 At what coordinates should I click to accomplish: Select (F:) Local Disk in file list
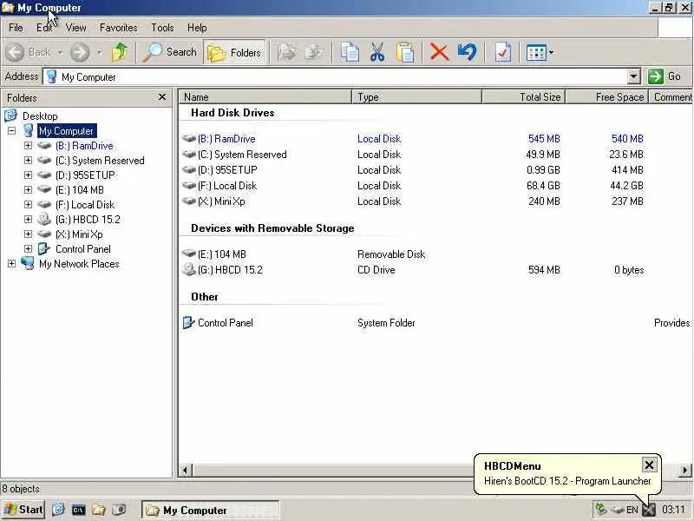pyautogui.click(x=227, y=186)
